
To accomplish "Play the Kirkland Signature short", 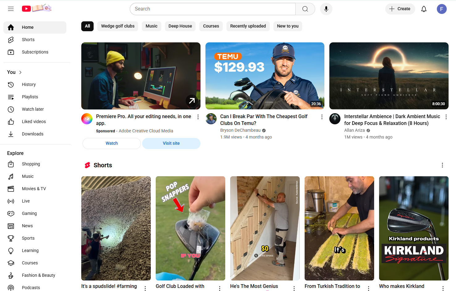I will (x=414, y=228).
